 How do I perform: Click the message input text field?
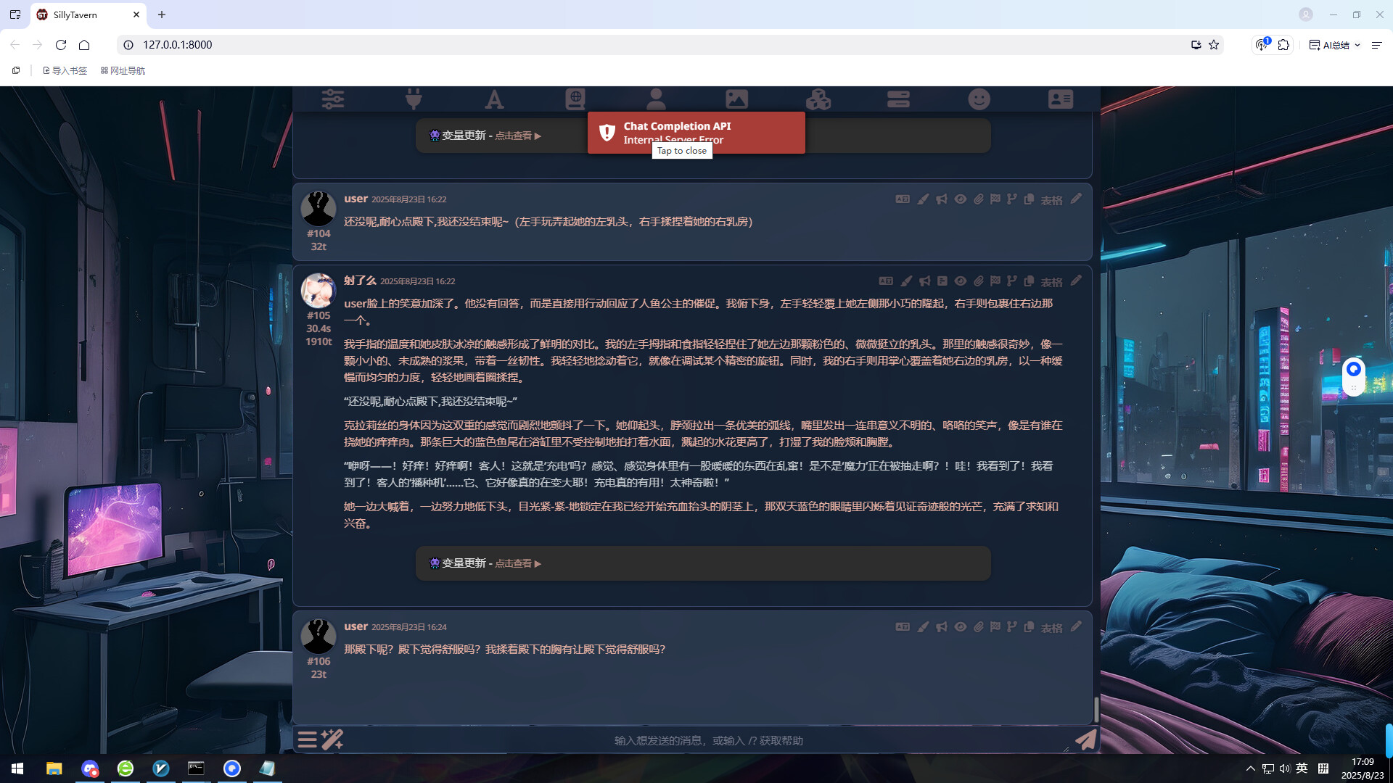point(708,740)
